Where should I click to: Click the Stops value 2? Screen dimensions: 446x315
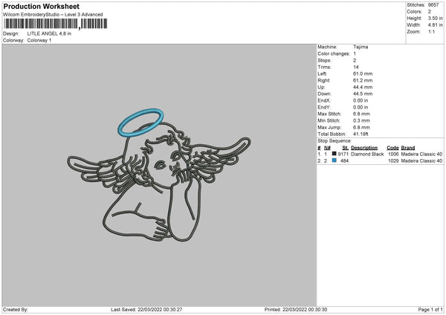pos(355,60)
